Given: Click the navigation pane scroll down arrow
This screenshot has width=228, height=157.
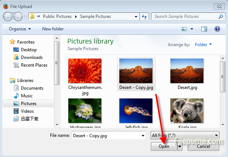Looking at the screenshot, I should pyautogui.click(x=57, y=124).
